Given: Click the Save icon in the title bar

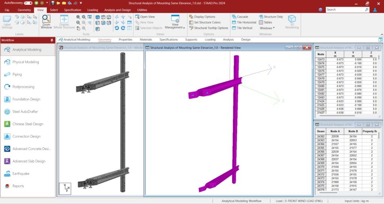Looking at the screenshot, I should coord(52,3).
